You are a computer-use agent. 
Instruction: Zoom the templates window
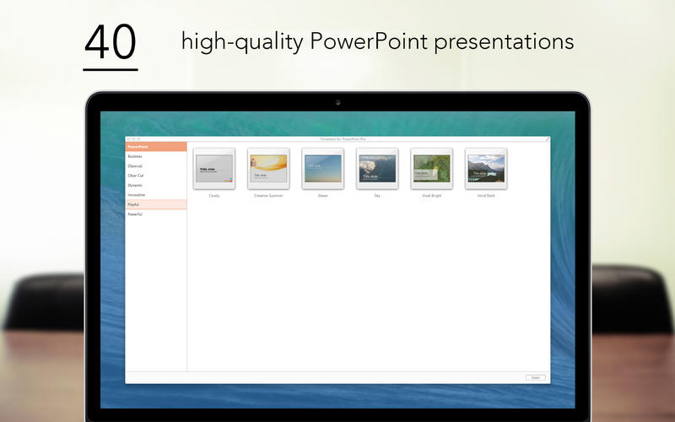138,138
